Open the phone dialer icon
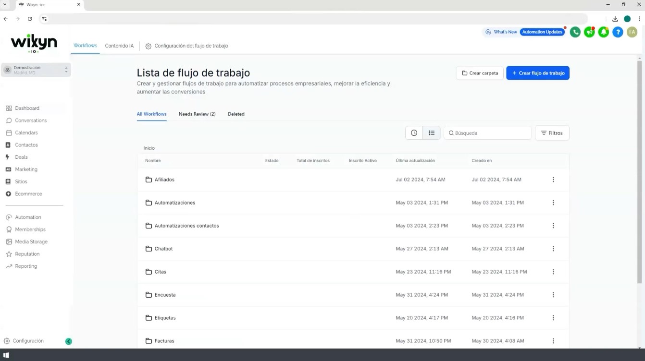Viewport: 645px width, 361px height. coord(575,32)
